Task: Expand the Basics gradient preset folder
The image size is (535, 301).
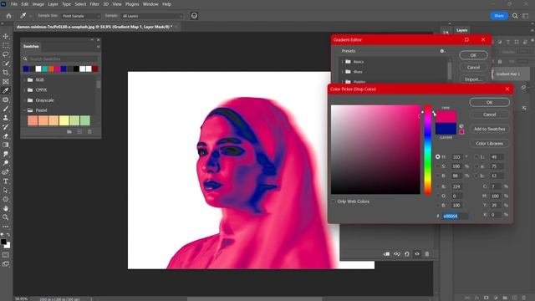Action: [x=342, y=62]
